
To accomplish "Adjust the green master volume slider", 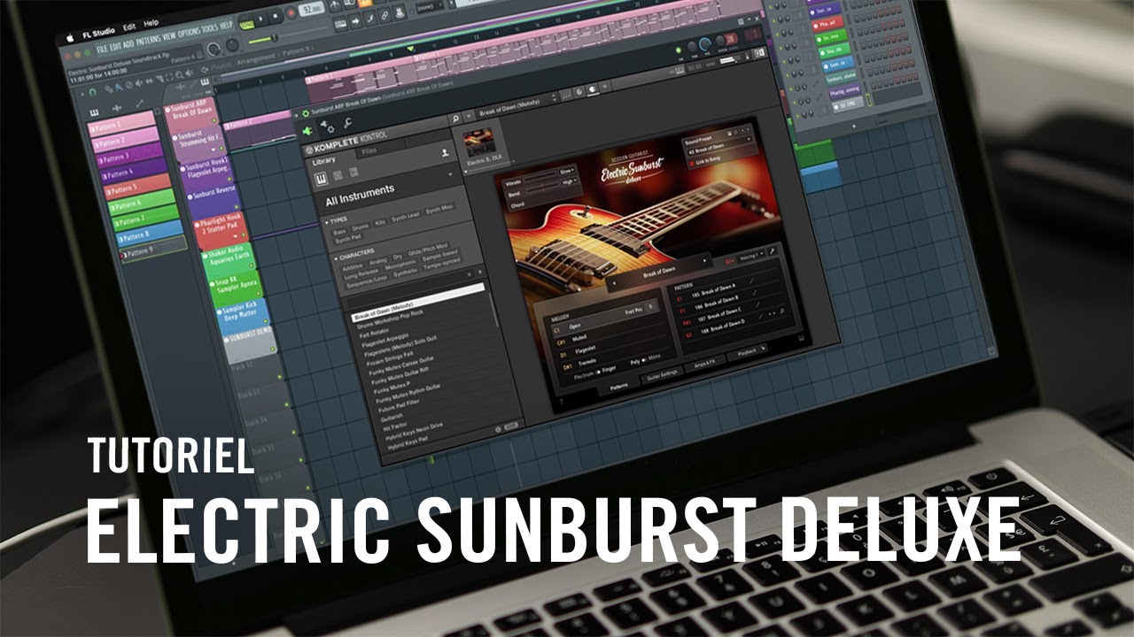I will (288, 35).
